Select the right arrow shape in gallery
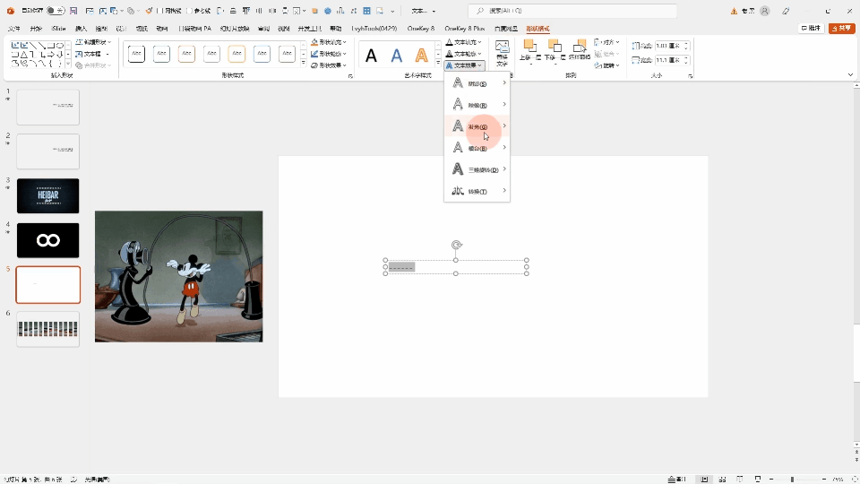860x484 pixels. pos(51,55)
